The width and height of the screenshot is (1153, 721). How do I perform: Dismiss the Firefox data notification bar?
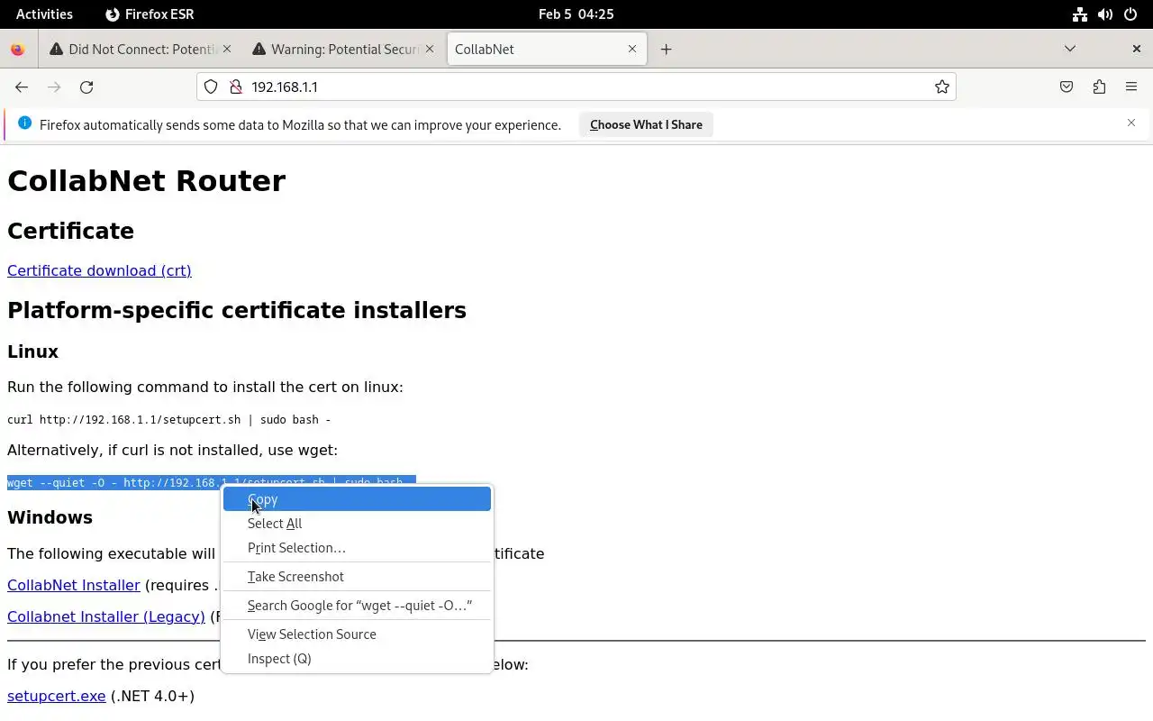[x=1131, y=123]
